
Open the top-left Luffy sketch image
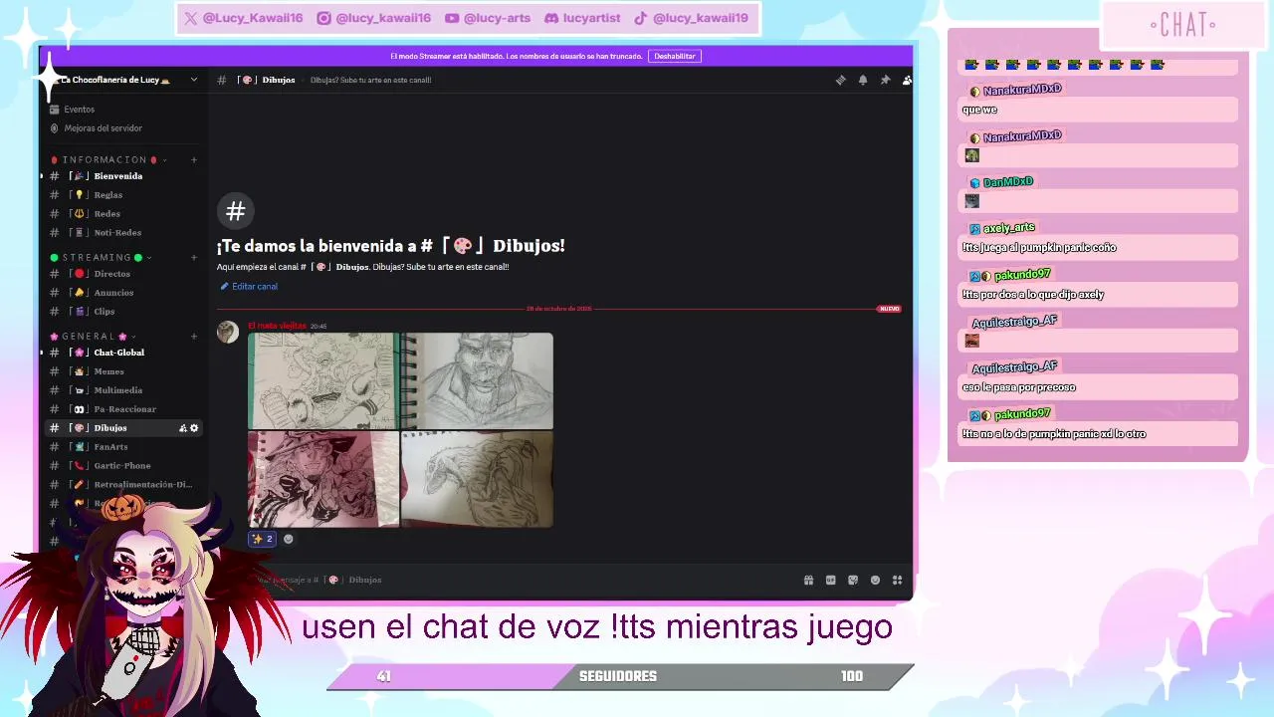pos(323,381)
